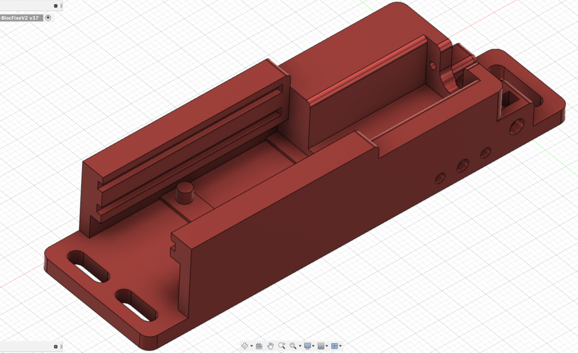Click the bottom-left panel resize handle
This screenshot has width=578, height=353.
tap(61, 347)
